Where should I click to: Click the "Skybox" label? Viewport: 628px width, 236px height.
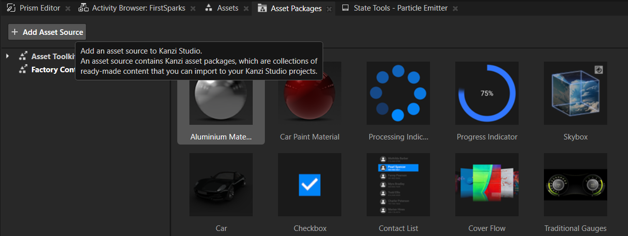[575, 137]
